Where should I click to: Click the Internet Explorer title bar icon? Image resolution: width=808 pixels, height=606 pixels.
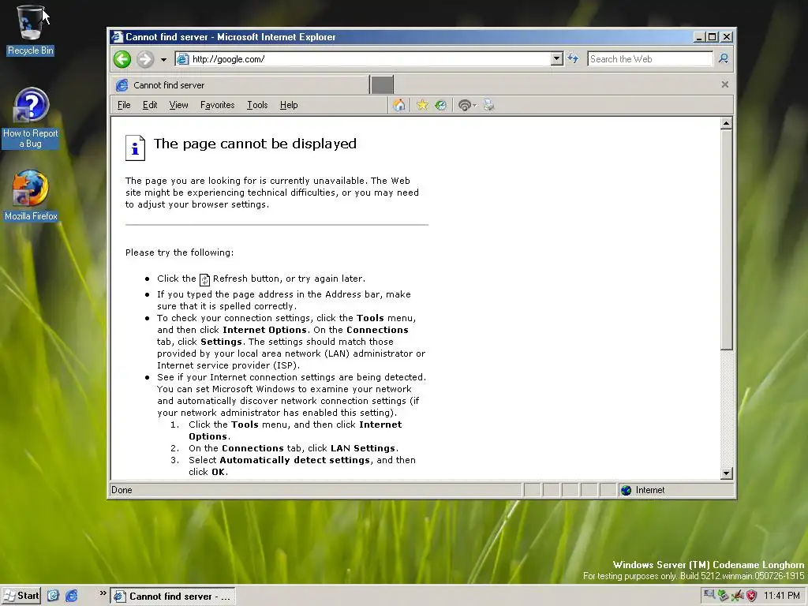pyautogui.click(x=117, y=36)
